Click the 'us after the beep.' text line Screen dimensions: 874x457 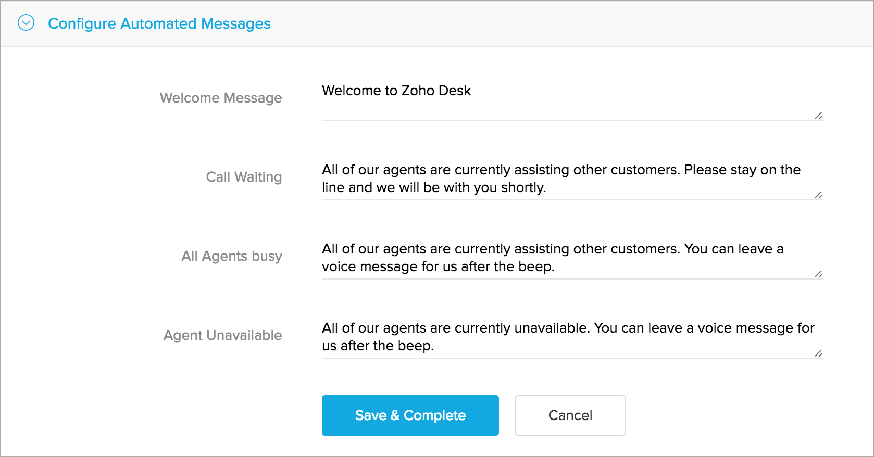coord(378,346)
